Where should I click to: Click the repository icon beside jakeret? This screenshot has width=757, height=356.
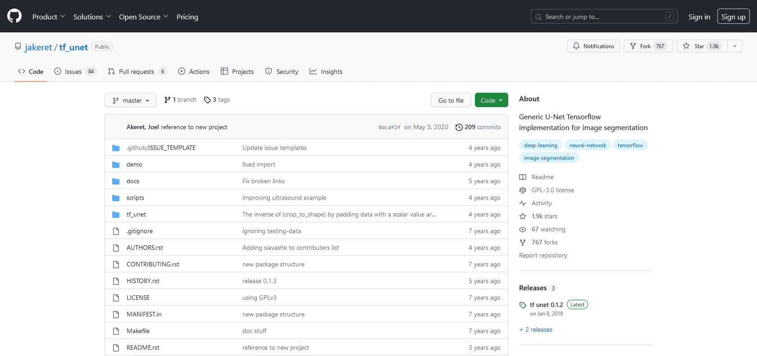coord(18,47)
